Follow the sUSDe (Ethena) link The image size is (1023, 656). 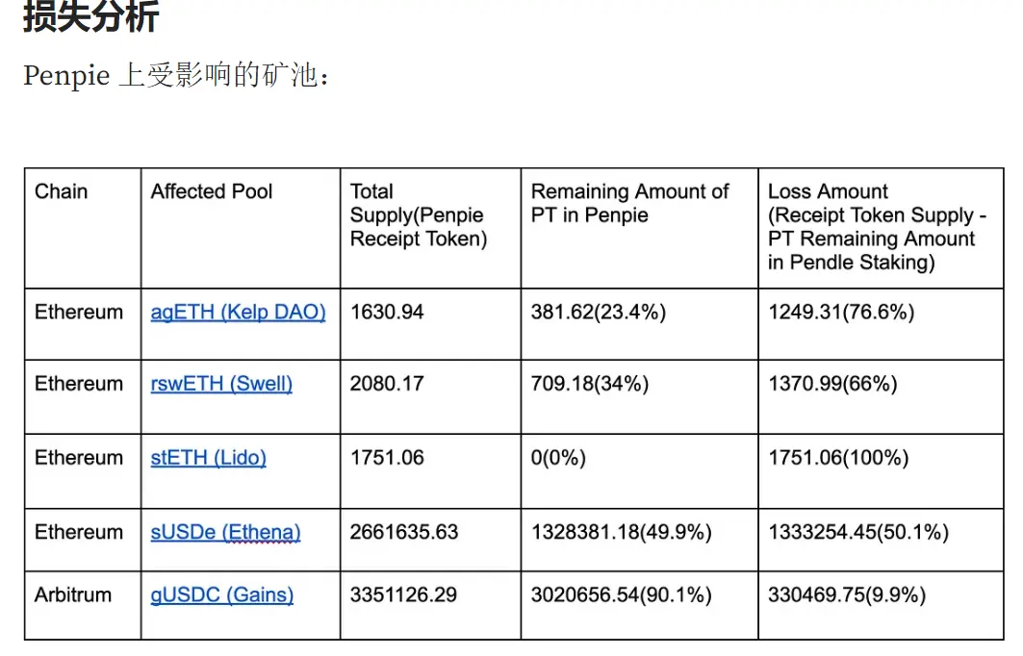point(225,532)
